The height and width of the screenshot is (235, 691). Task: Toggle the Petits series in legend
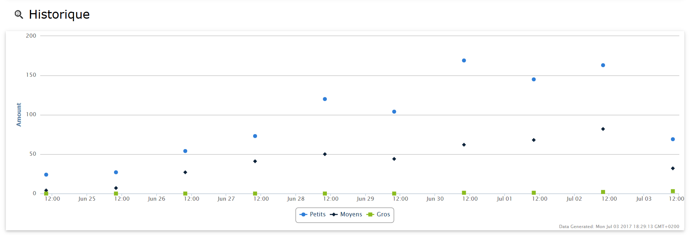click(313, 215)
